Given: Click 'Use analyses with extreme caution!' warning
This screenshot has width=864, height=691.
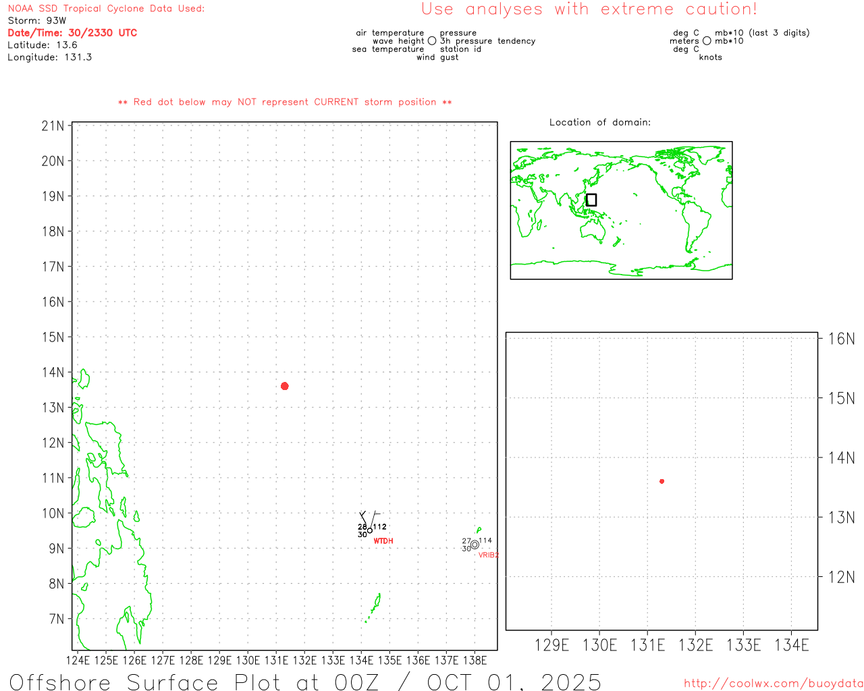Looking at the screenshot, I should point(589,9).
